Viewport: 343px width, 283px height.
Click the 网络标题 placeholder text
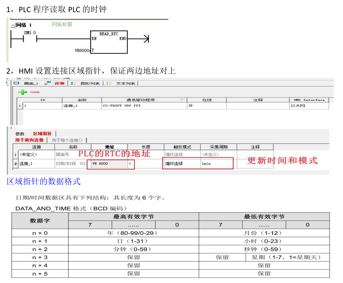click(62, 25)
